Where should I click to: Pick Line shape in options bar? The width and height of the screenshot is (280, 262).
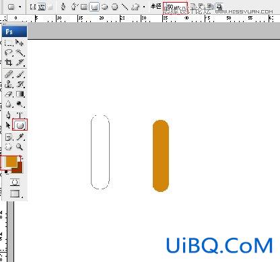pyautogui.click(x=125, y=7)
